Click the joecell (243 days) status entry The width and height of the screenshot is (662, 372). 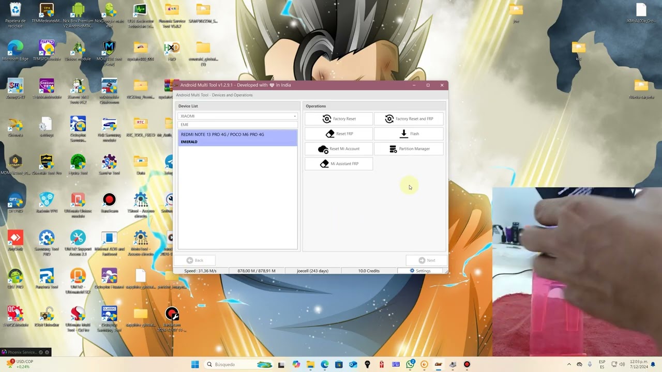pos(312,271)
